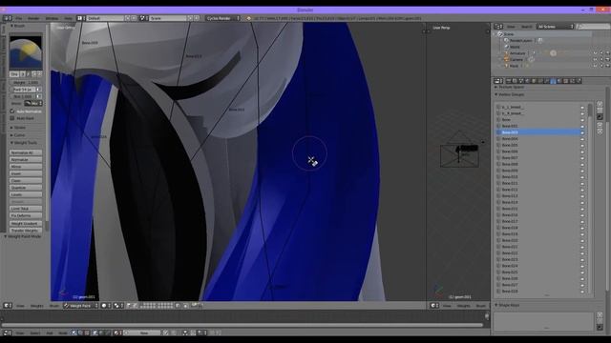Screen dimensions: 611x343
Task: Move vertex group up arrow icon
Action: pos(600,125)
